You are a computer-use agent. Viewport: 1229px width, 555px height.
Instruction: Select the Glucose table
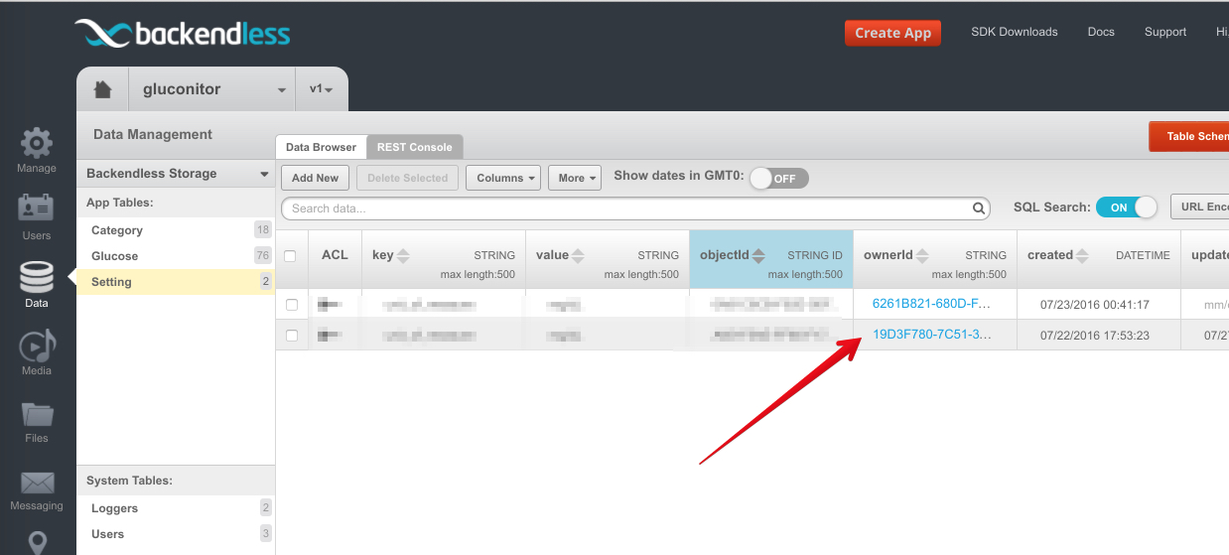tap(176, 256)
